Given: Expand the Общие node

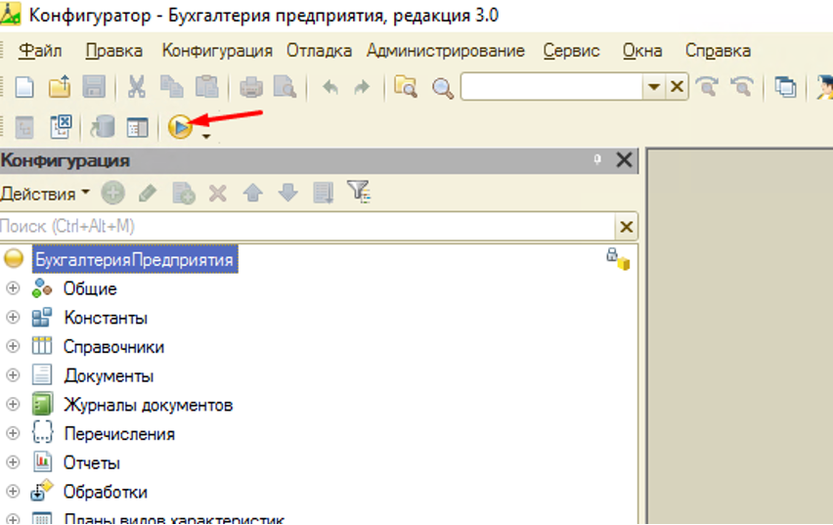Looking at the screenshot, I should (x=13, y=288).
